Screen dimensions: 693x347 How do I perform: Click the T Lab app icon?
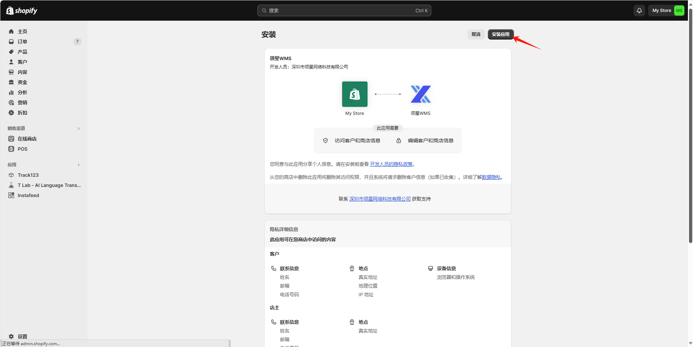pos(11,185)
